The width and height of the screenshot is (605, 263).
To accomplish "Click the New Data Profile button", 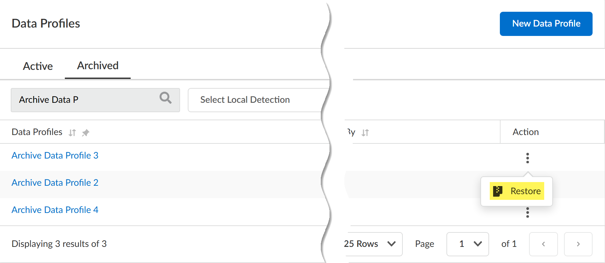I will pos(546,24).
